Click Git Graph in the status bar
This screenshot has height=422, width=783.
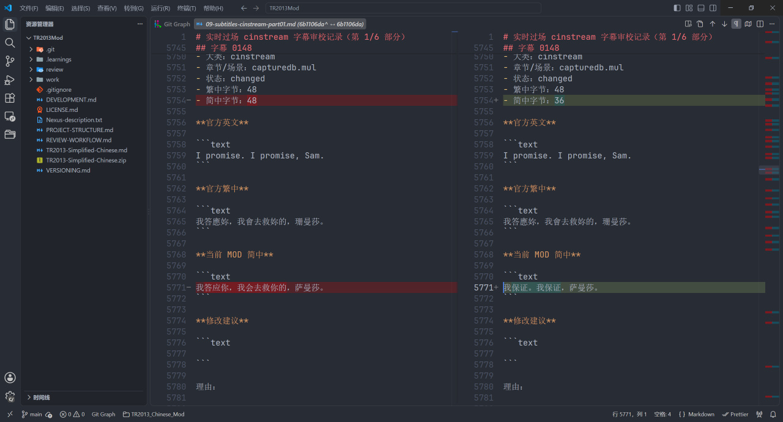click(x=103, y=414)
